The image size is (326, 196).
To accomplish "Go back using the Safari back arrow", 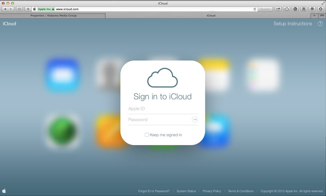I will 5,9.
